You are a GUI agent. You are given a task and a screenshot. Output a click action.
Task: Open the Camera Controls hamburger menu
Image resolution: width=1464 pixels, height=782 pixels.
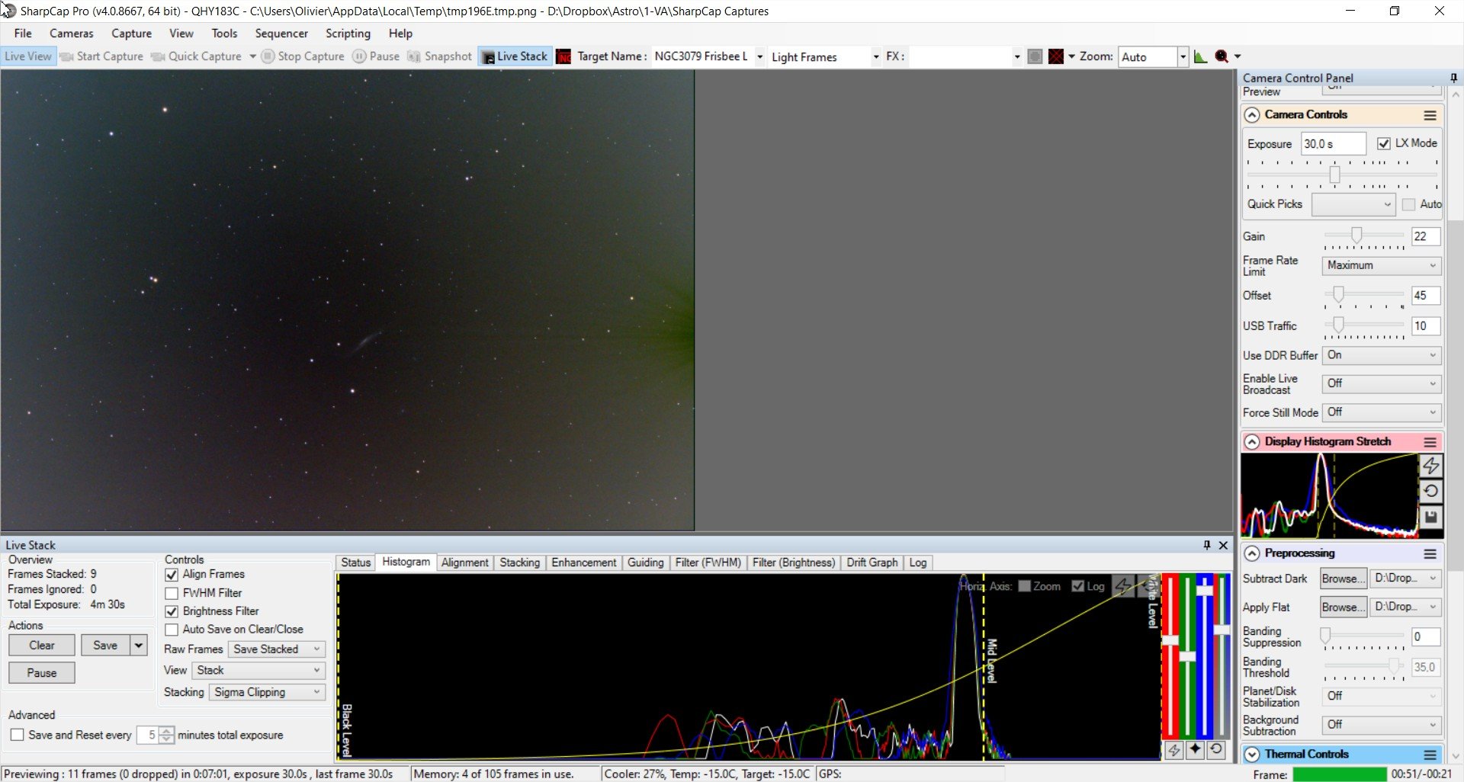point(1430,115)
